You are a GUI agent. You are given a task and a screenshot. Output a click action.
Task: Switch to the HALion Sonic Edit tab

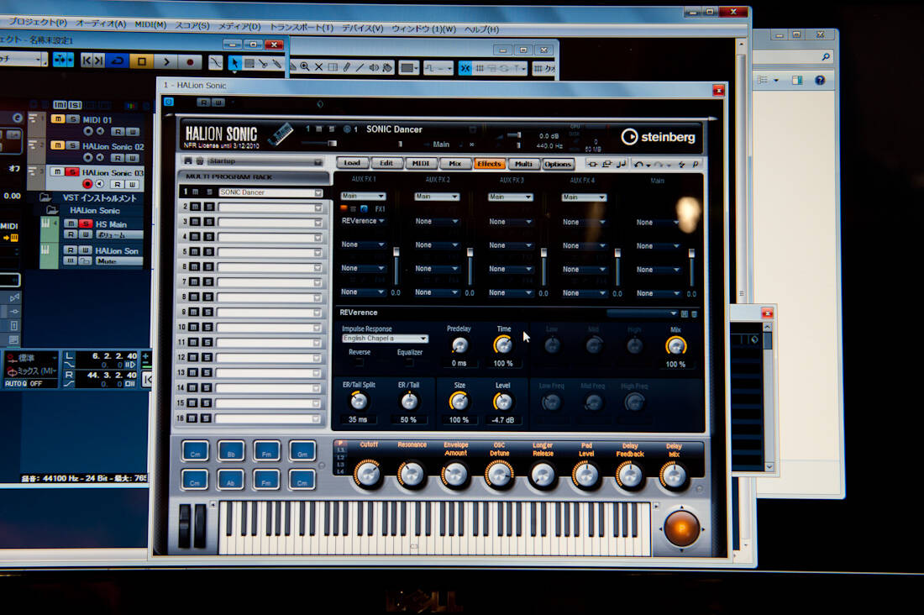pyautogui.click(x=386, y=163)
